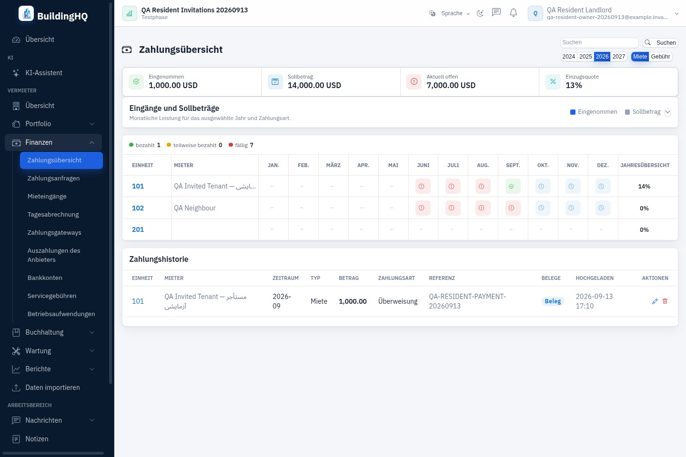Open the notifications bell
This screenshot has height=457, width=686.
pos(514,13)
